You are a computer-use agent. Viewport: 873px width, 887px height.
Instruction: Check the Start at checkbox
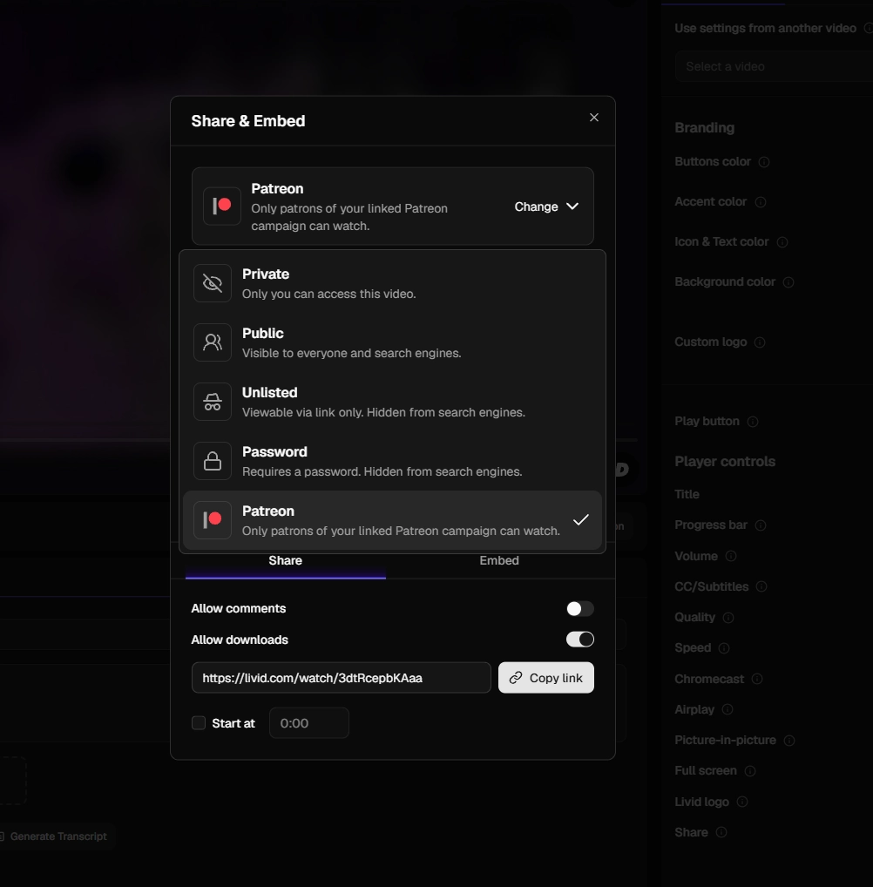click(199, 723)
